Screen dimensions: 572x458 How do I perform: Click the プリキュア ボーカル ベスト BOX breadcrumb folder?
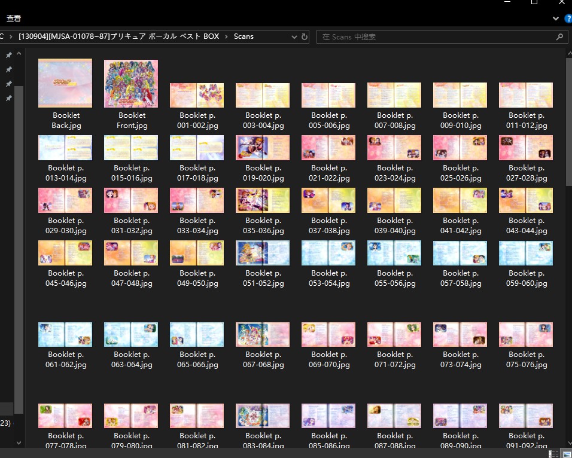pyautogui.click(x=119, y=36)
